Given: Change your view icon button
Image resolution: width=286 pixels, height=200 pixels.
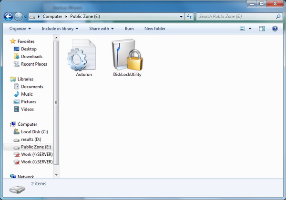Looking at the screenshot, I should click(x=243, y=29).
